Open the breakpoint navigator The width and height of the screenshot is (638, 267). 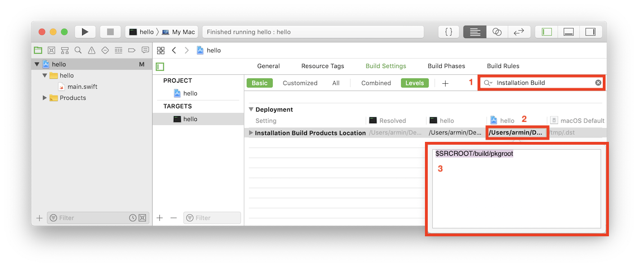point(131,50)
